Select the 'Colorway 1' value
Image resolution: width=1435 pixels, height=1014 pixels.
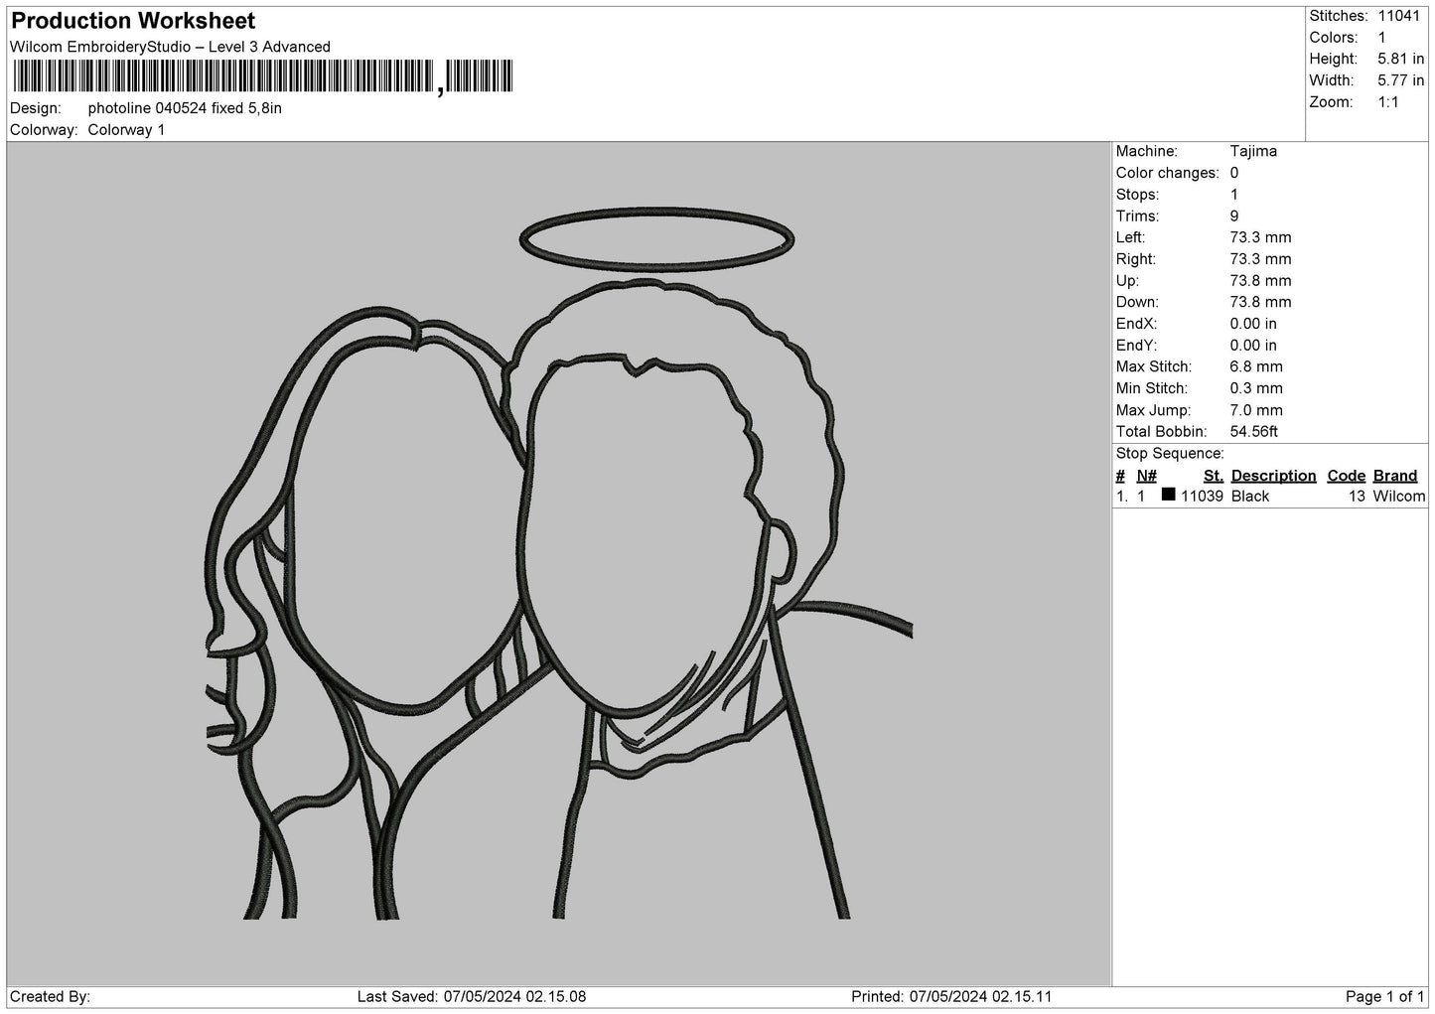[126, 130]
